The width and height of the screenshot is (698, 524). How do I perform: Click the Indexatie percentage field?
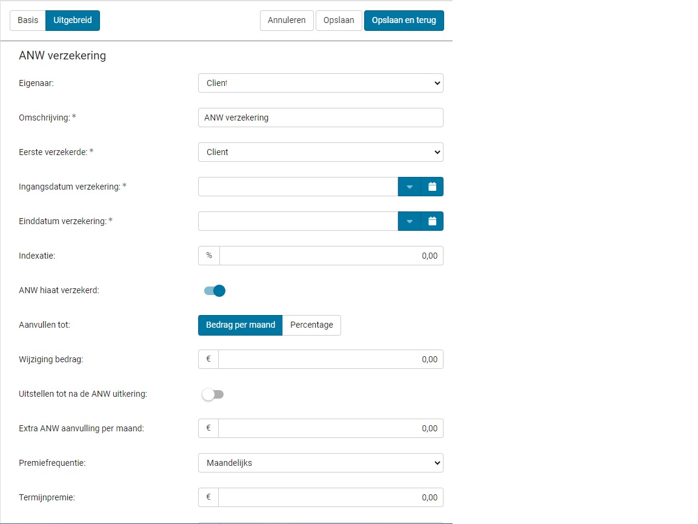tap(331, 256)
